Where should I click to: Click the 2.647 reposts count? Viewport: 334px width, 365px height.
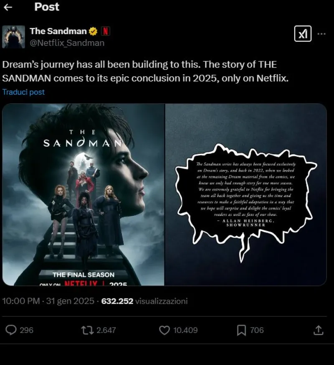(x=106, y=330)
